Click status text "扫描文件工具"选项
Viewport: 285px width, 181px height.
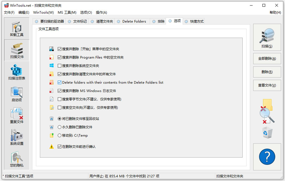click(18, 176)
